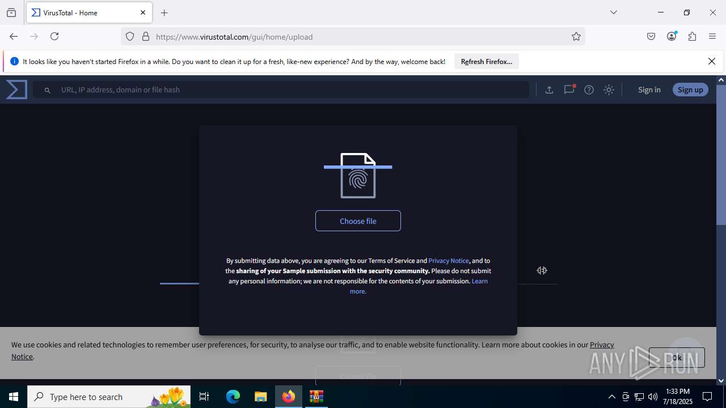Launch Microsoft Edge from the taskbar
This screenshot has width=726, height=408.
point(233,397)
